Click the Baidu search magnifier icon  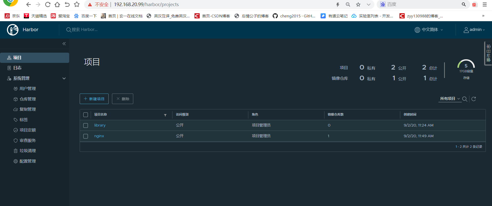click(464, 5)
